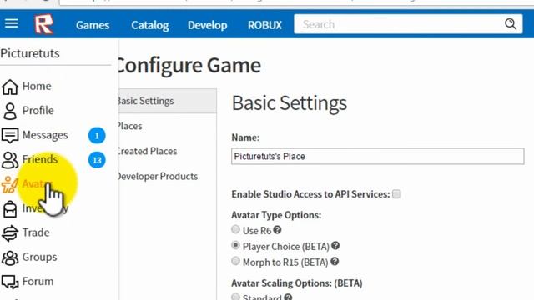Click the Inventory backpack icon
The height and width of the screenshot is (300, 534).
(10, 209)
